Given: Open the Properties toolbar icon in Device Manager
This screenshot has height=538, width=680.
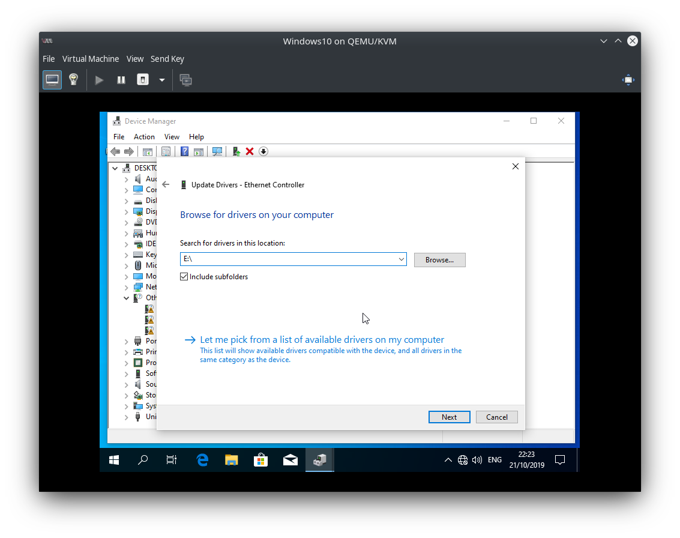Looking at the screenshot, I should click(x=166, y=151).
